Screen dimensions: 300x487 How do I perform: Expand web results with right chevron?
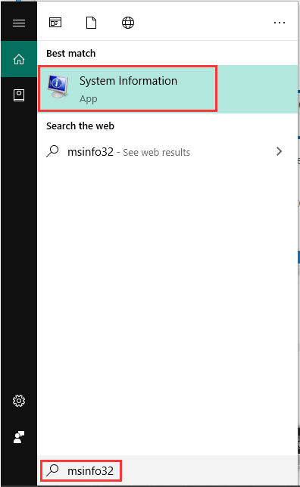[279, 151]
